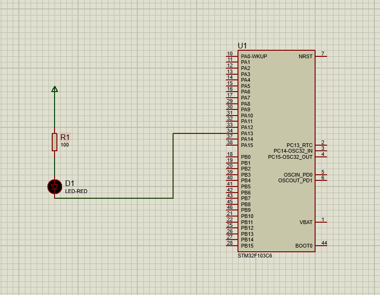Click the PC15-OSC32_OUT pin label
Viewport: 380px width, 295px height.
(290, 157)
